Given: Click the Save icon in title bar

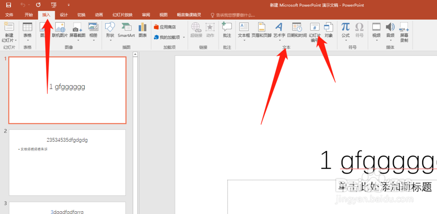Looking at the screenshot, I should (9, 5).
